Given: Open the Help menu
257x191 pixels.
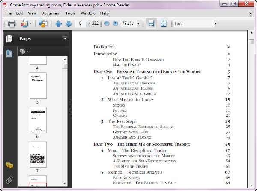Looking at the screenshot, I should tap(104, 13).
